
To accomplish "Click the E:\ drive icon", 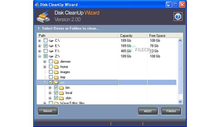I will click(51, 46).
